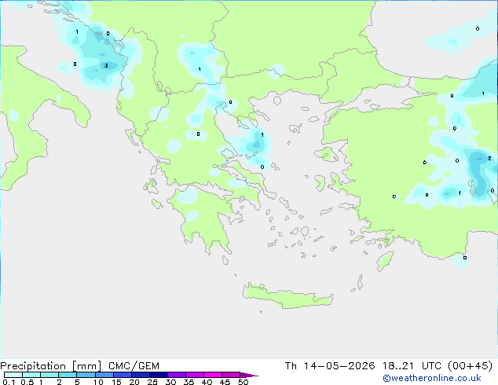The height and width of the screenshot is (385, 498).
Task: Click the island of Crete on the map
Action: tap(287, 297)
